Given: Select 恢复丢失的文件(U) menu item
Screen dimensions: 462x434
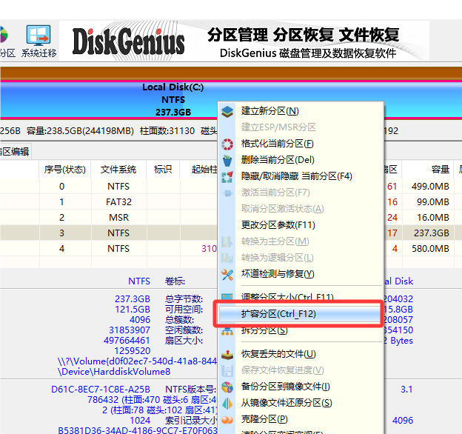Looking at the screenshot, I should (301, 354).
